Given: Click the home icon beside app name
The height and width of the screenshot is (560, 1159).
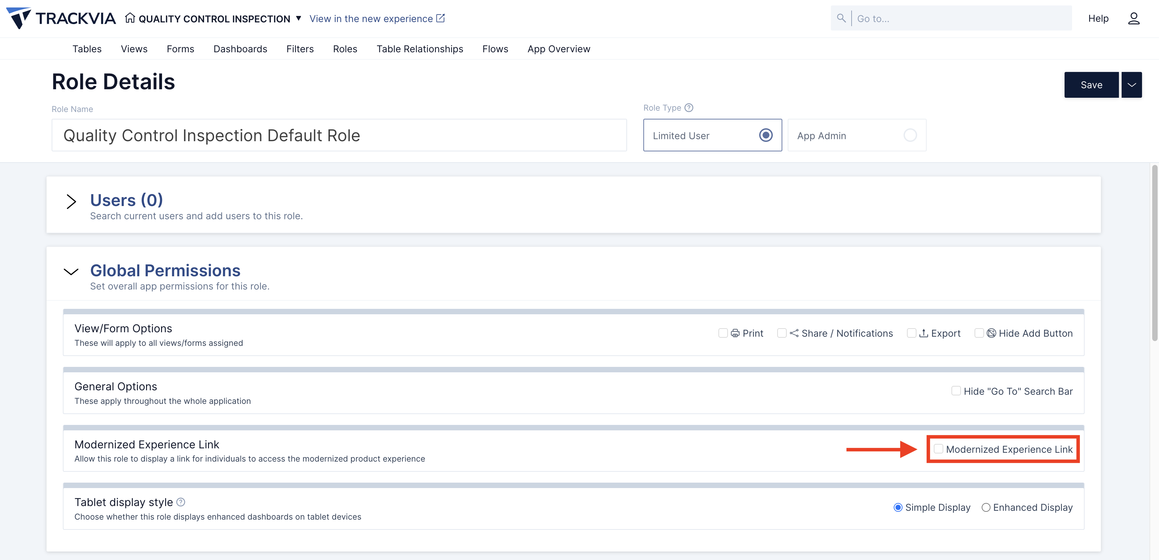Looking at the screenshot, I should point(130,18).
